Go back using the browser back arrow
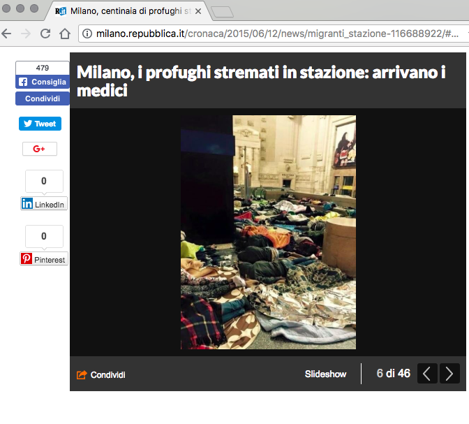 click(x=6, y=34)
